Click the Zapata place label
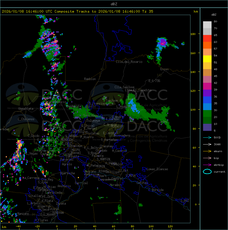 [x=61, y=204]
